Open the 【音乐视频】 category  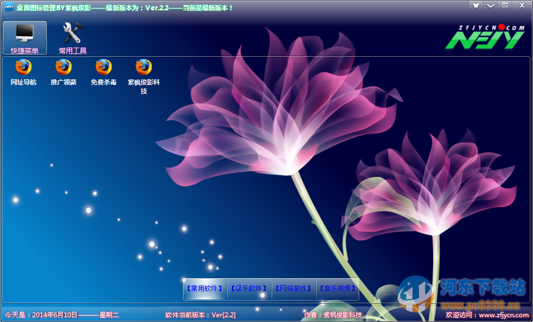337,289
